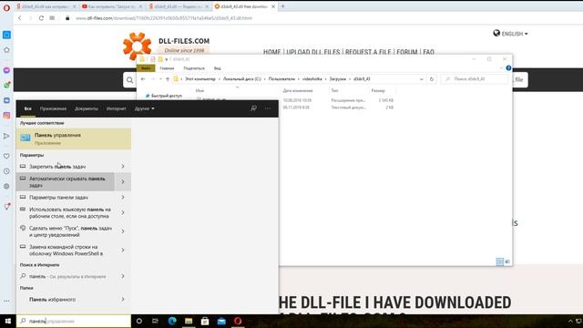The width and height of the screenshot is (583, 328).
Task: Open Cortana circle on taskbar
Action: [x=139, y=321]
